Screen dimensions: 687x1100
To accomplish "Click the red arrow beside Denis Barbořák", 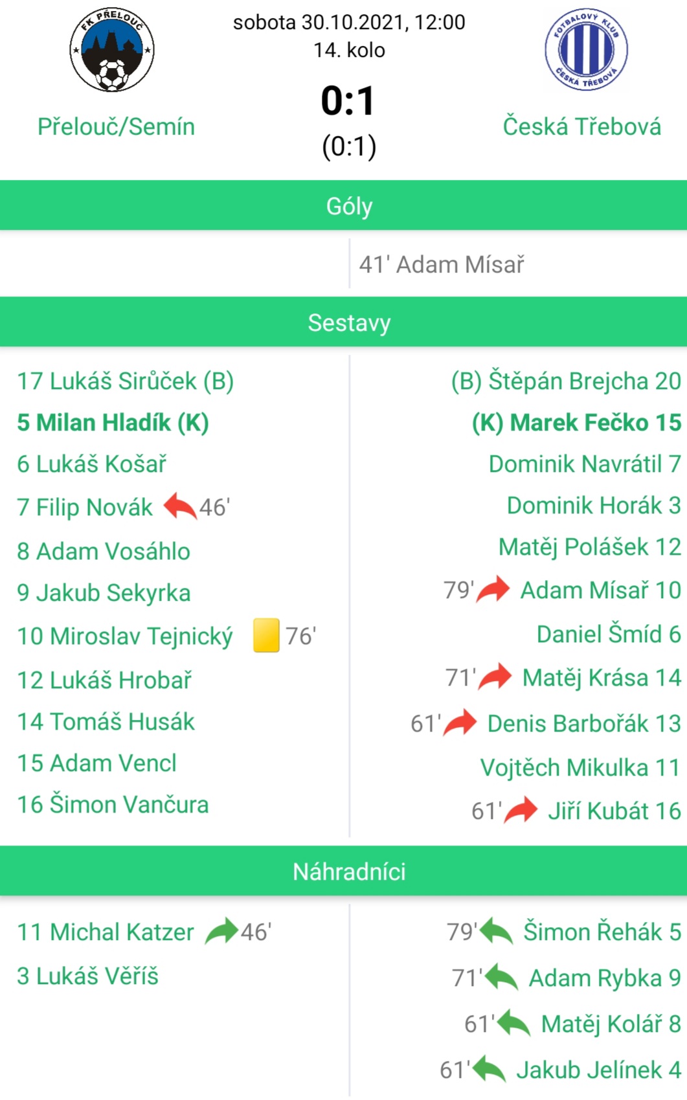I will click(x=460, y=723).
